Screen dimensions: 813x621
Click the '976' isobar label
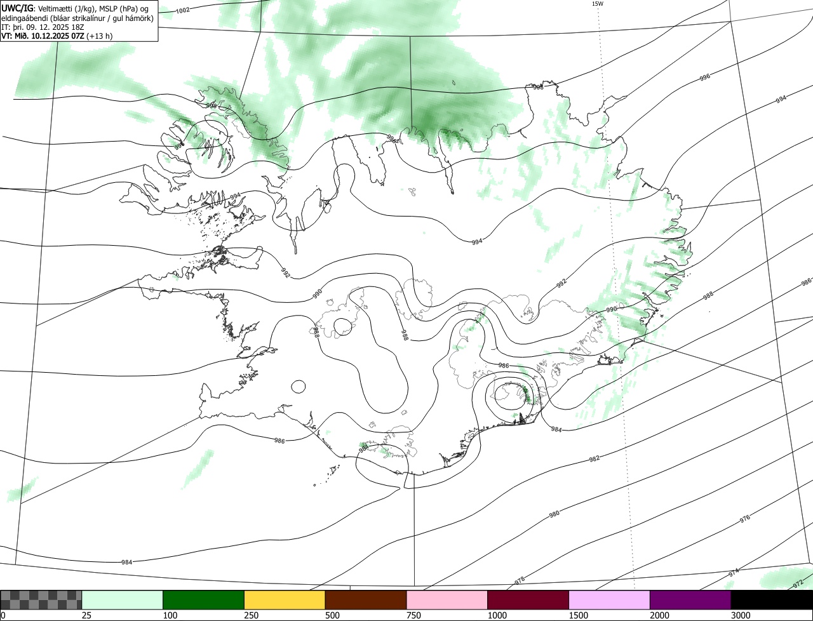coord(745,519)
